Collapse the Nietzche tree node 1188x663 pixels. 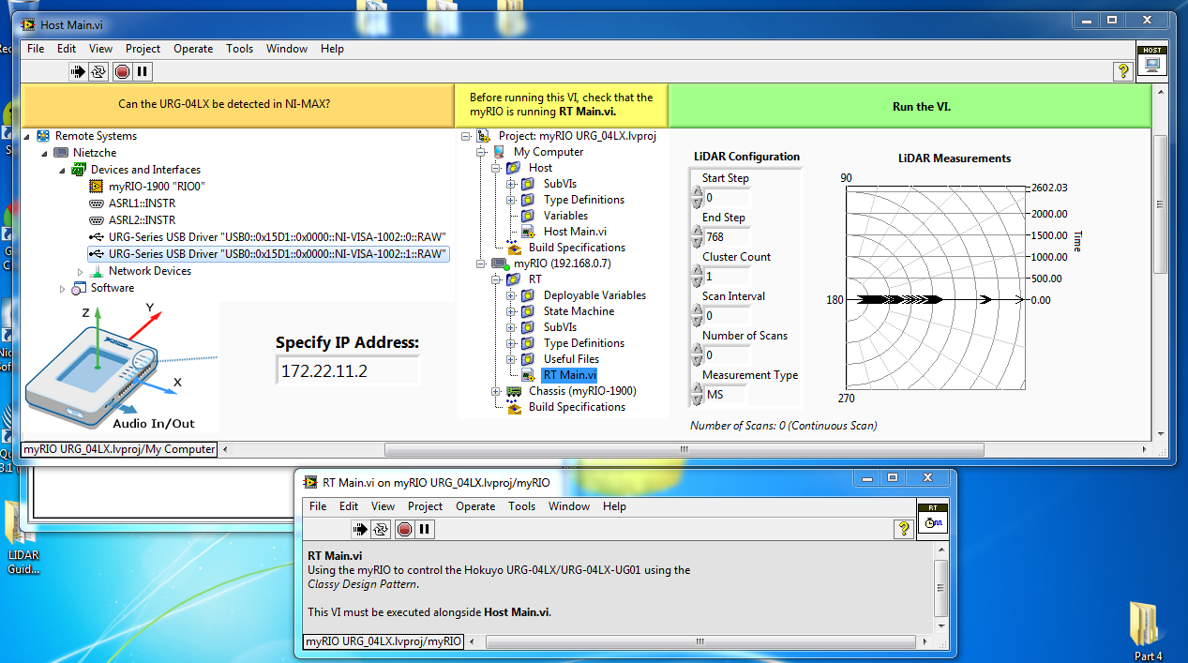44,153
